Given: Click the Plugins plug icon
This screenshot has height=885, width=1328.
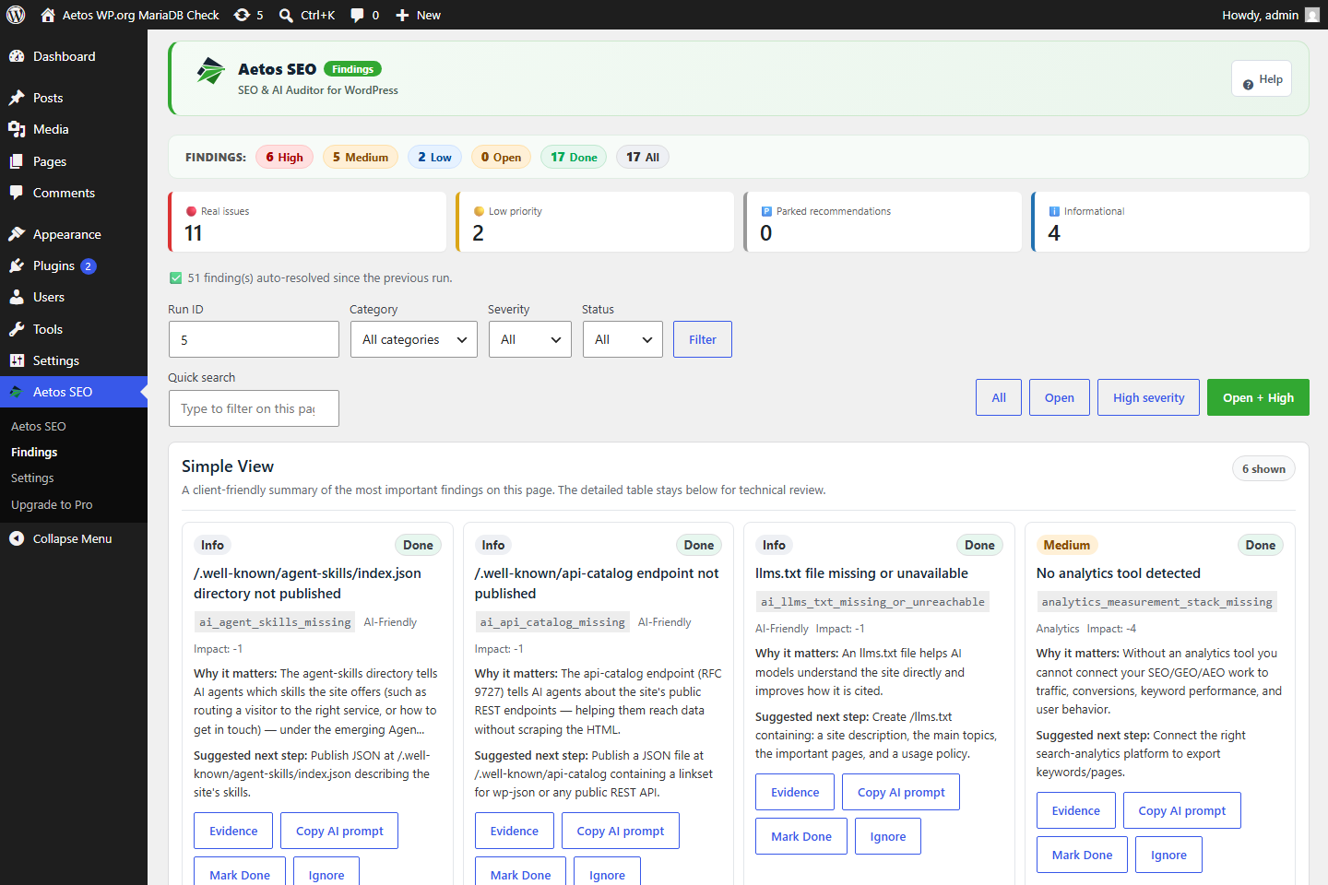Looking at the screenshot, I should (x=17, y=265).
